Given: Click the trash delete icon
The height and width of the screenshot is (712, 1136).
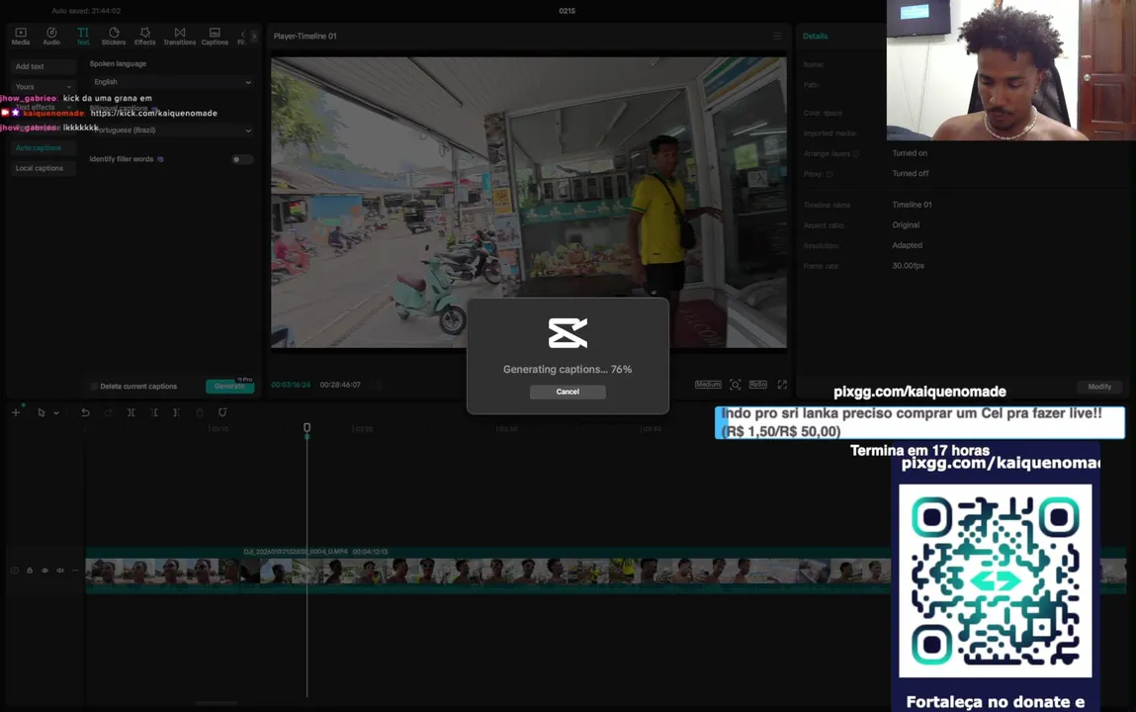Looking at the screenshot, I should 200,412.
